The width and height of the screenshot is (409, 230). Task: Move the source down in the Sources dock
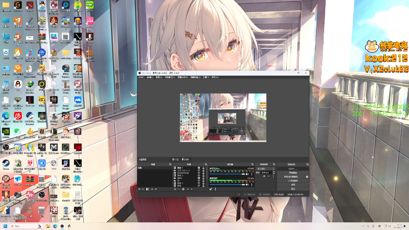coord(191,189)
